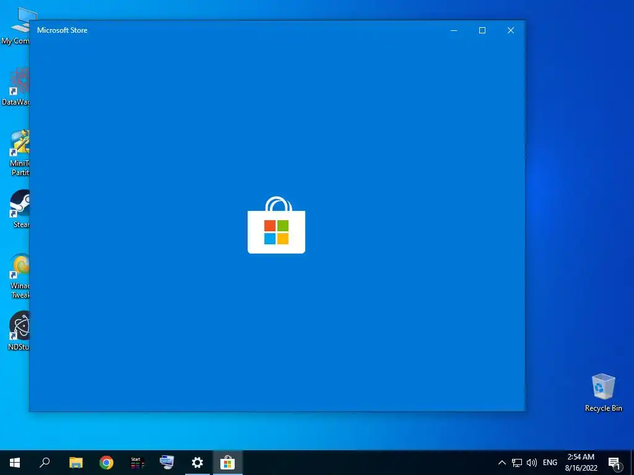
Task: Click the Microsoft Store window title
Action: tap(63, 30)
